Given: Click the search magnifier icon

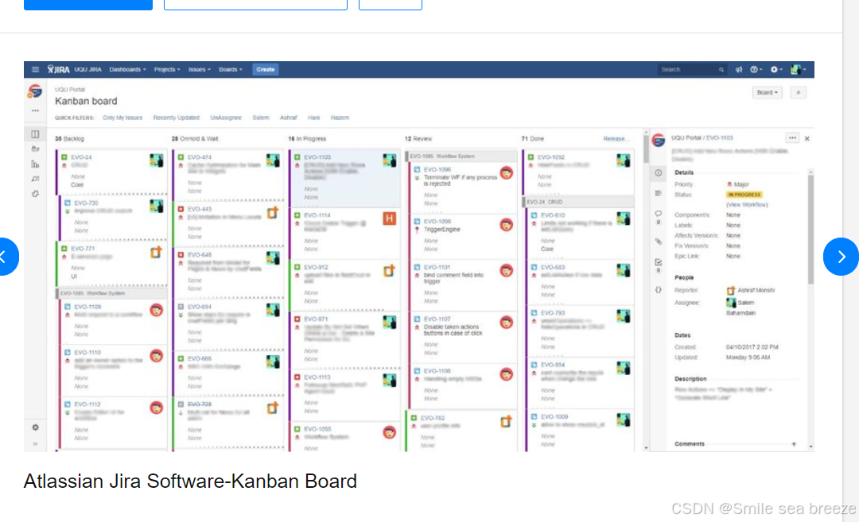Looking at the screenshot, I should point(721,69).
